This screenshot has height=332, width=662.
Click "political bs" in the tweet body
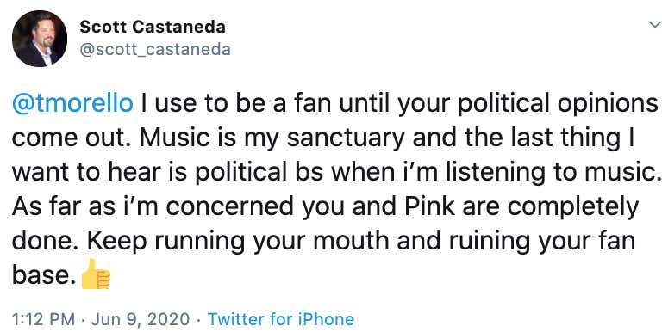tap(259, 174)
